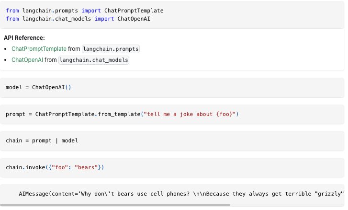The width and height of the screenshot is (348, 210).
Task: Click the "tell me a joke about {foo}" string
Action: (190, 114)
